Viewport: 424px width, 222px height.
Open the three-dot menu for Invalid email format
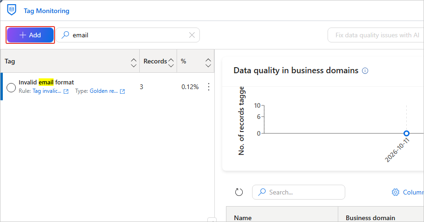tap(208, 87)
